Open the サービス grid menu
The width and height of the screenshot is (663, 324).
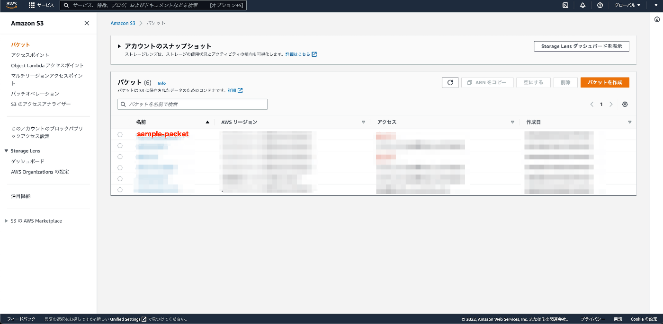coord(41,5)
